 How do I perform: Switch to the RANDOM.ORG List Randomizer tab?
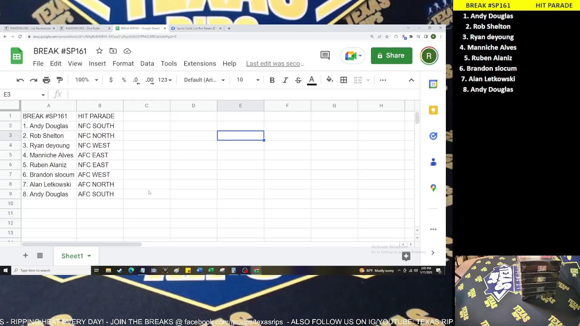tap(29, 28)
